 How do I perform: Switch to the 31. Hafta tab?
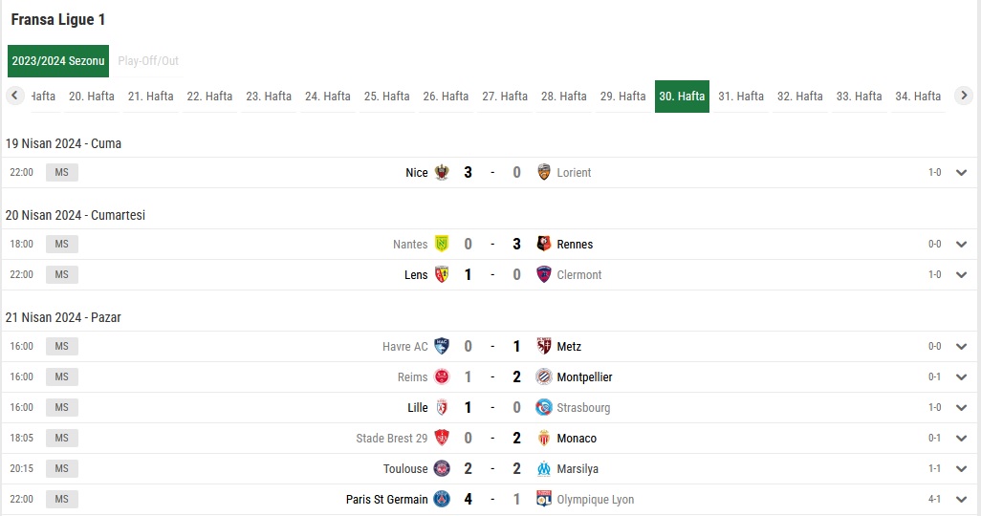tap(741, 97)
